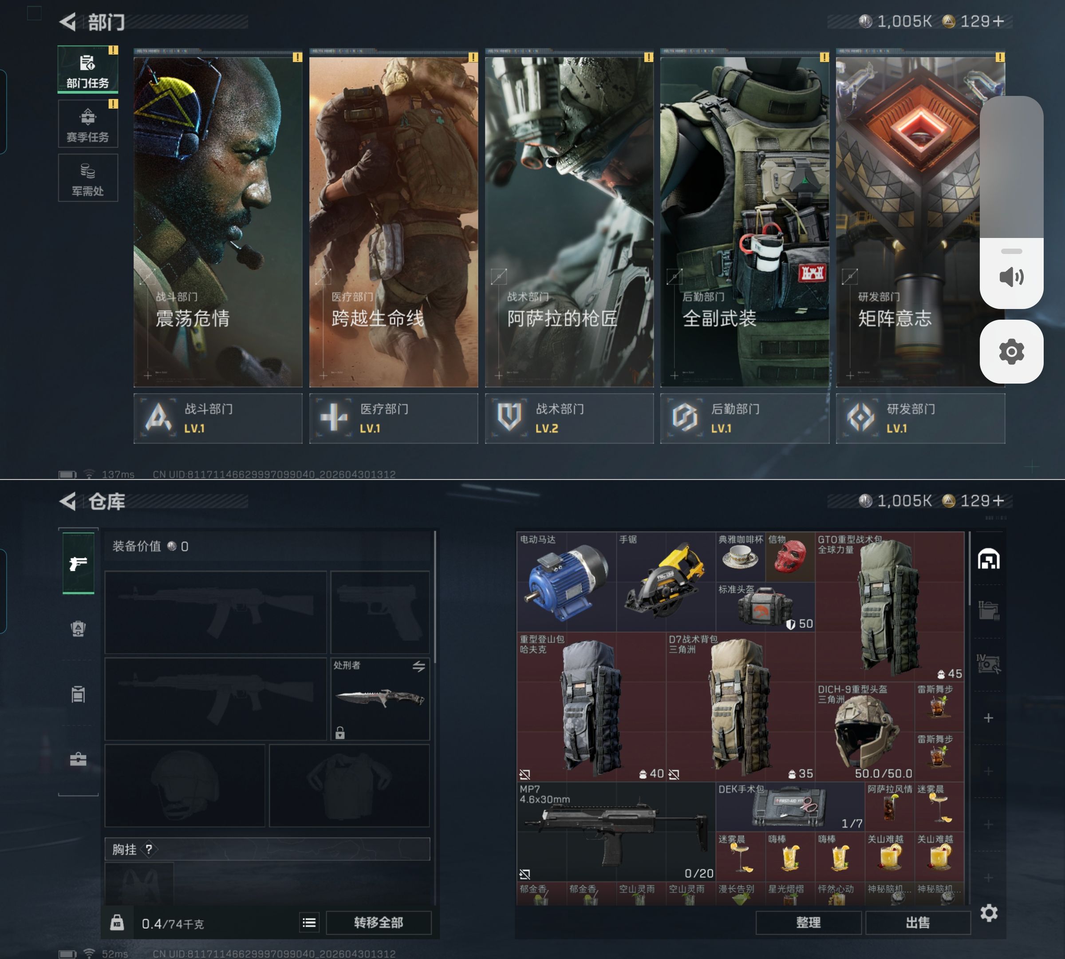Open the level IV safe box icon
This screenshot has height=959, width=1065.
click(989, 664)
